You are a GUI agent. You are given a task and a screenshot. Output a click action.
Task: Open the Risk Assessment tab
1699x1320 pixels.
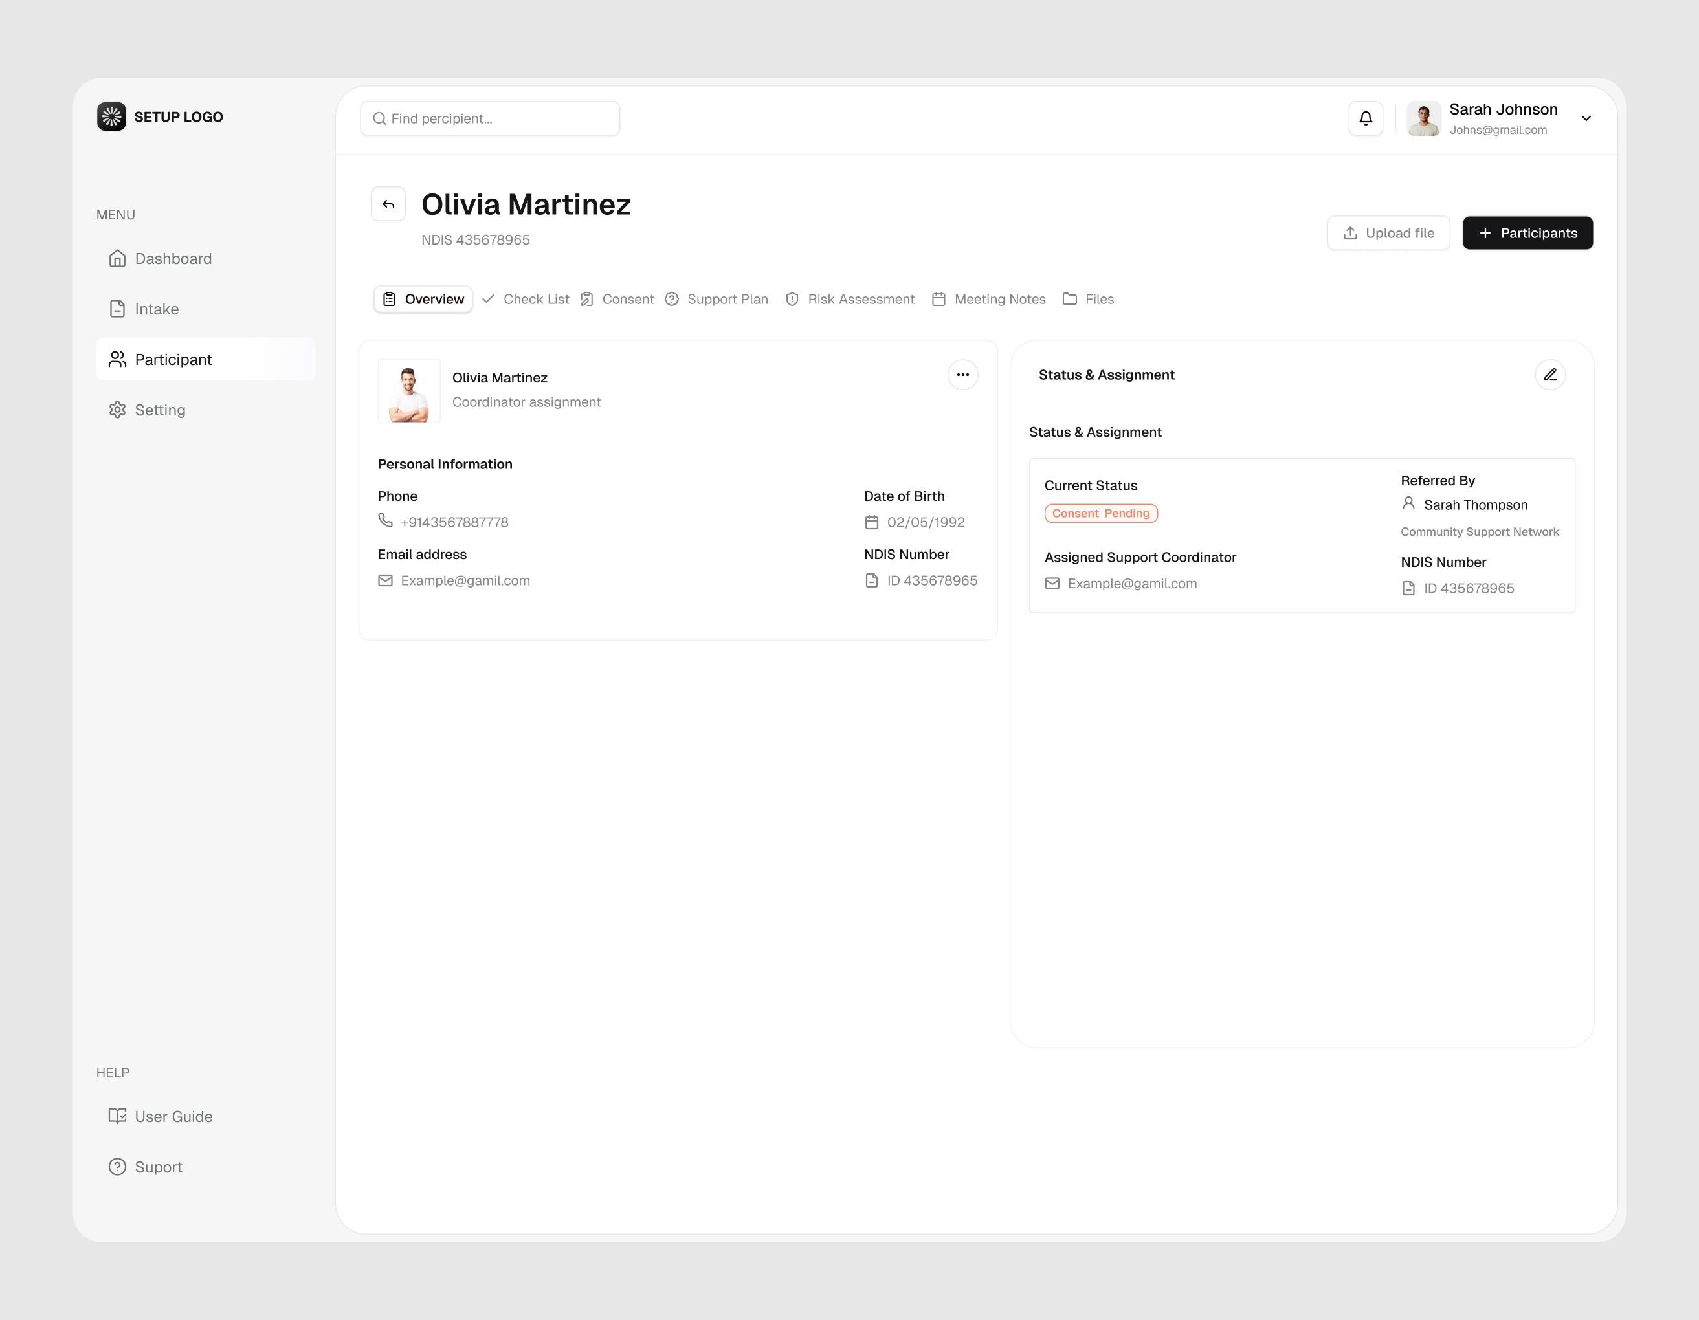click(x=860, y=299)
